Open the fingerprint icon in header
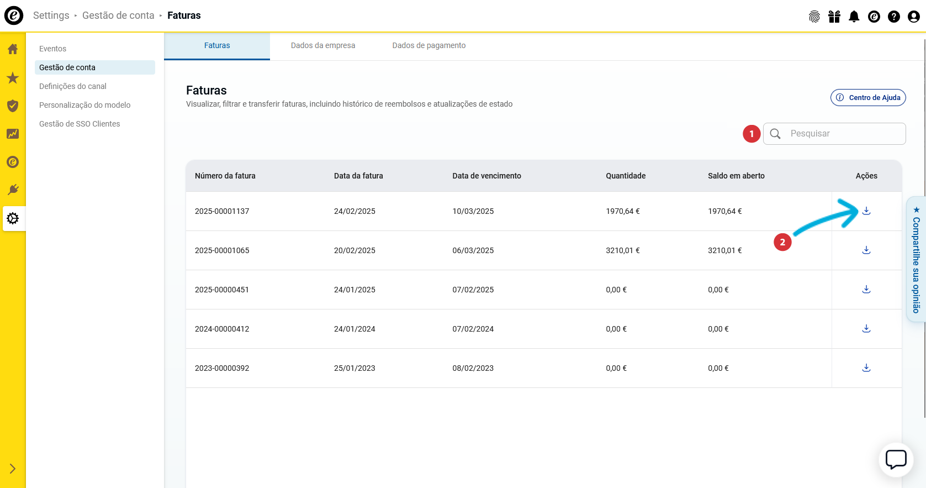Screen dimensions: 926x488 click(x=814, y=17)
